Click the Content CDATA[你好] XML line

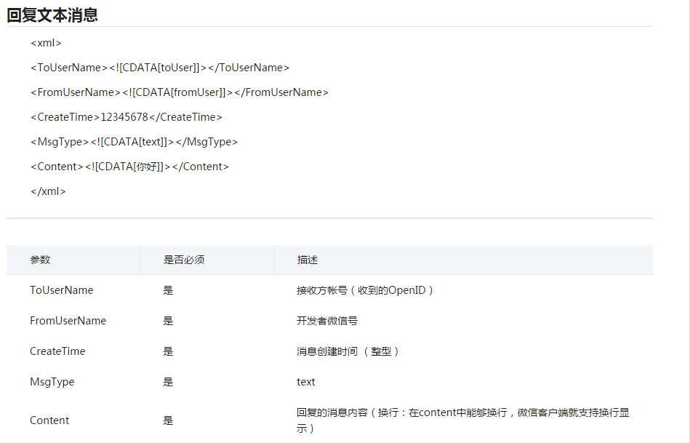click(130, 167)
